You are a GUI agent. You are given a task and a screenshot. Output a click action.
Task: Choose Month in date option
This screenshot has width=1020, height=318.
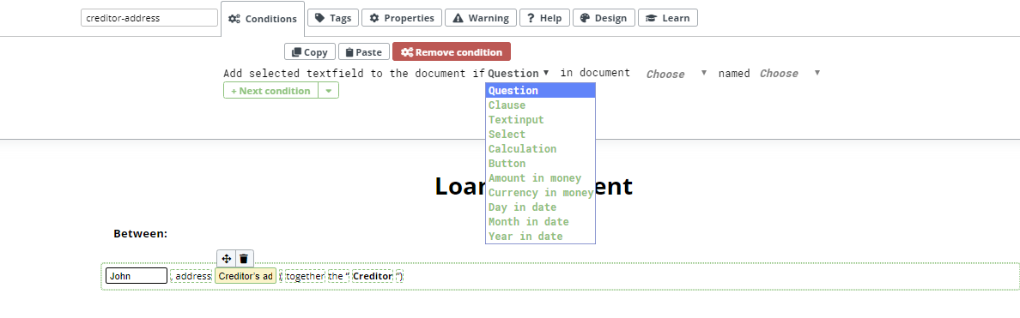click(541, 222)
